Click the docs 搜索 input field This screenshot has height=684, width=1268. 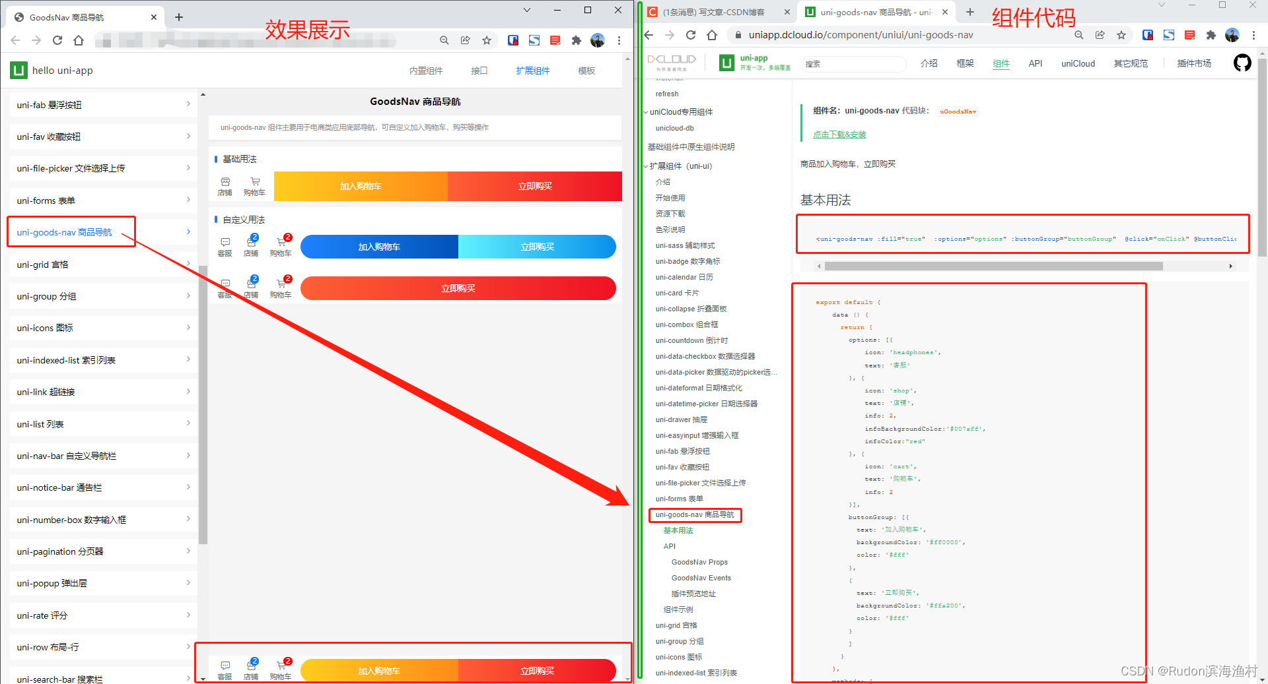[x=853, y=64]
